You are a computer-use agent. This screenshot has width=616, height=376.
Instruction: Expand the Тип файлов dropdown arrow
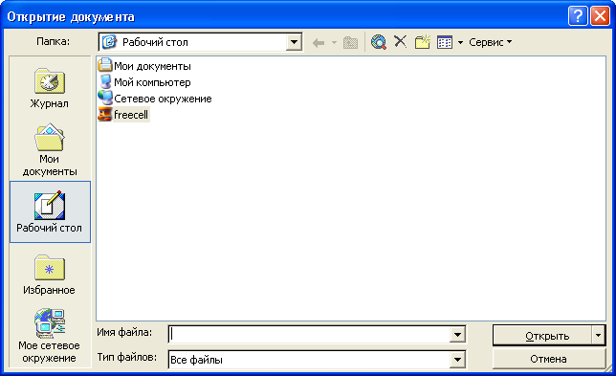click(x=457, y=360)
